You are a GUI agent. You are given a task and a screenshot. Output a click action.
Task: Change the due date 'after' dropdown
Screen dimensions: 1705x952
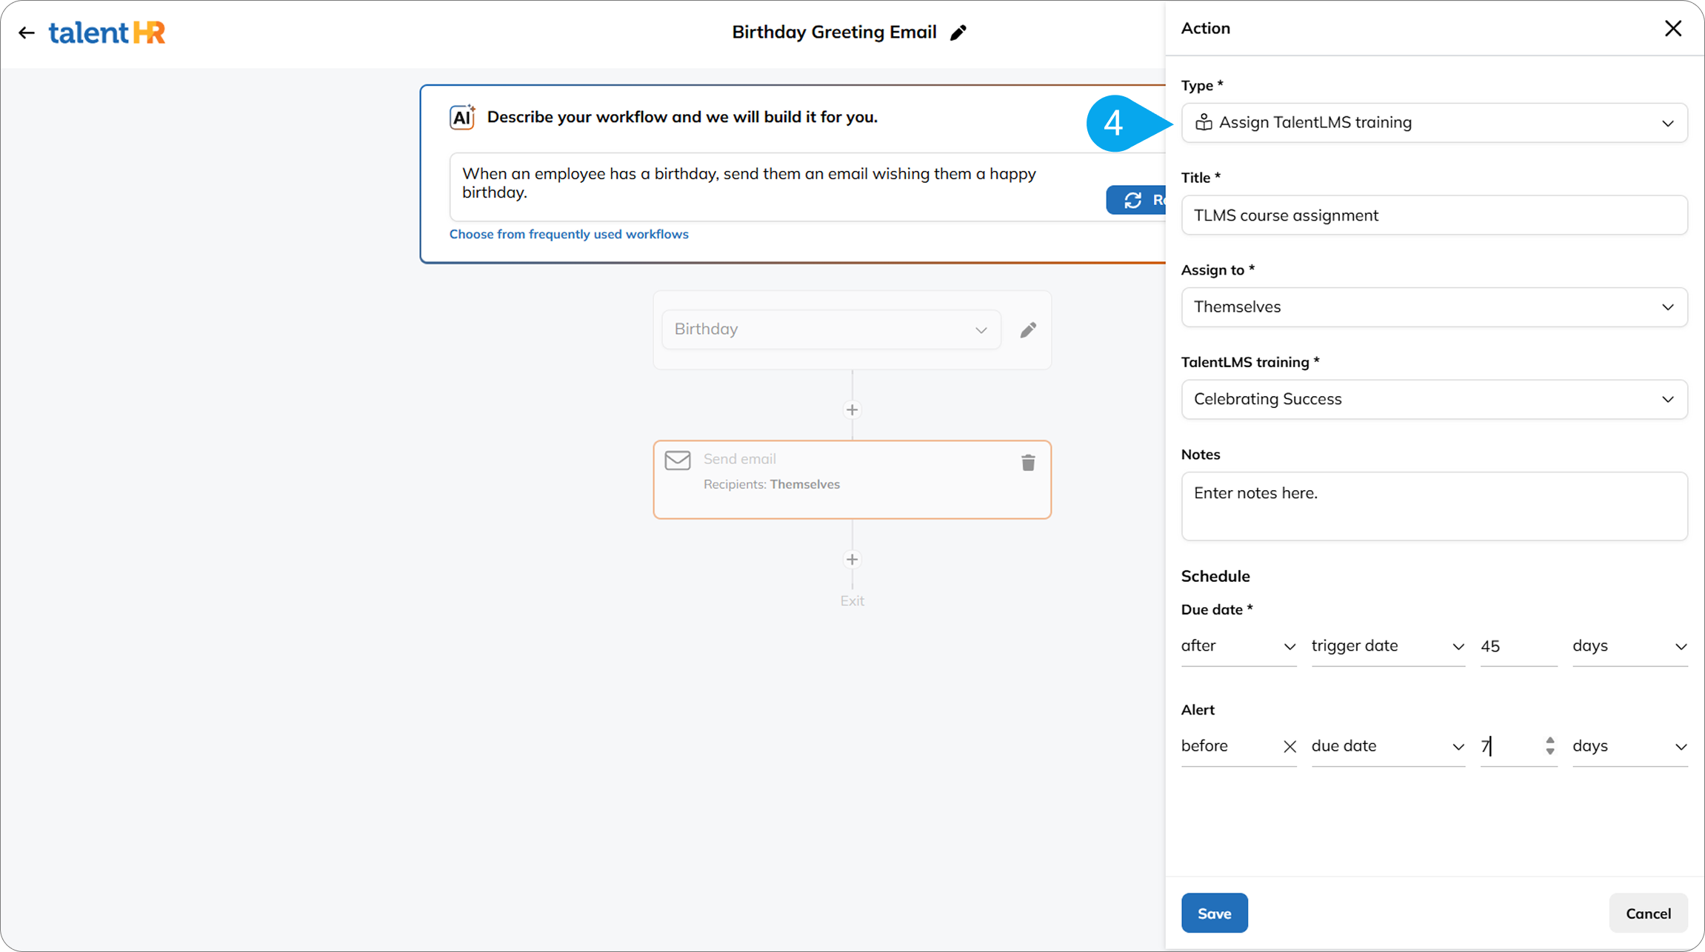[1238, 646]
